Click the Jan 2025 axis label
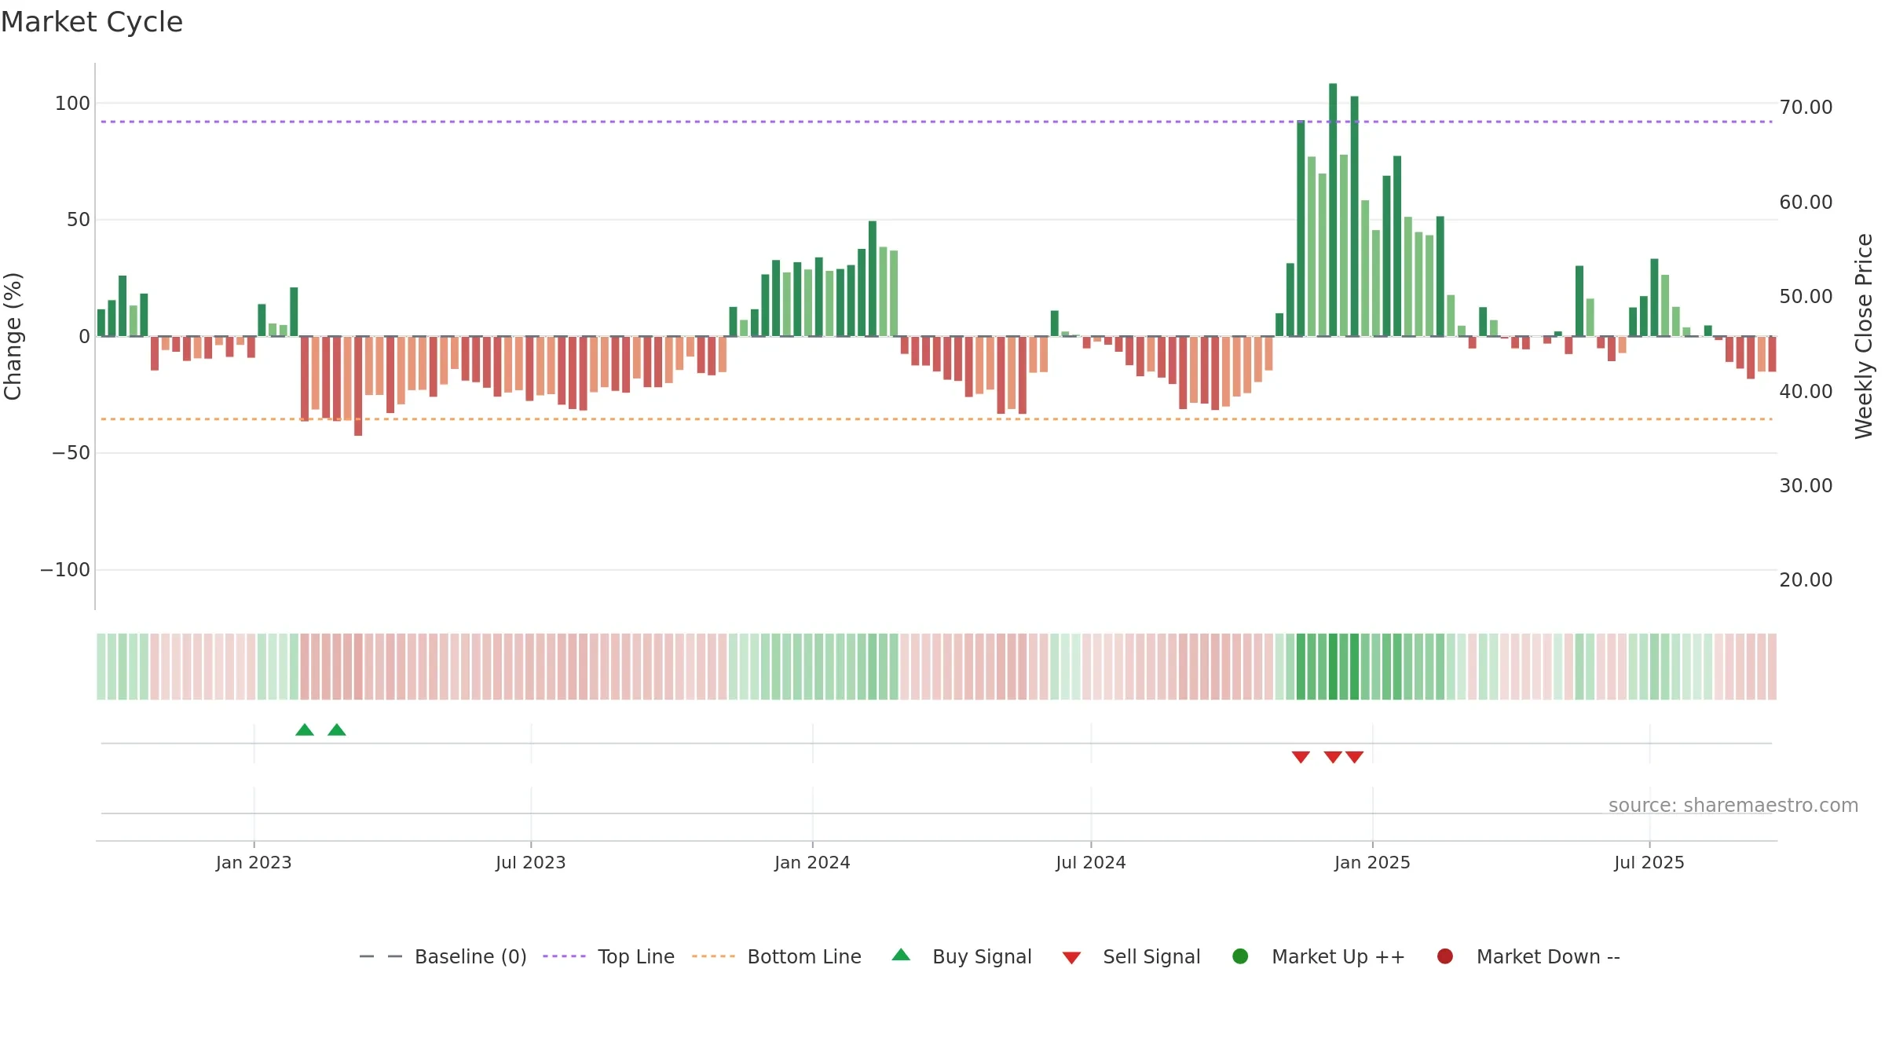 click(x=1372, y=863)
